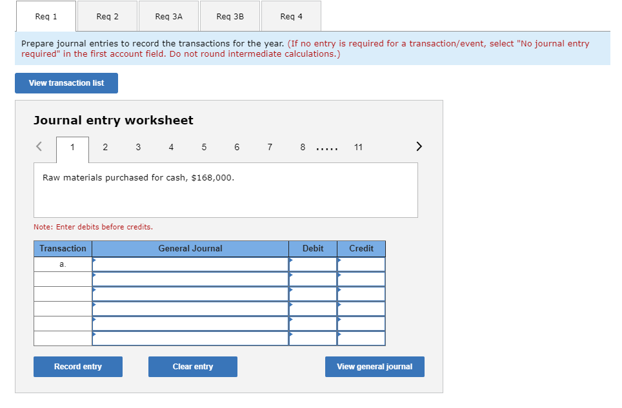The width and height of the screenshot is (622, 408).
Task: Click the Credit field in last row
Action: (x=361, y=338)
